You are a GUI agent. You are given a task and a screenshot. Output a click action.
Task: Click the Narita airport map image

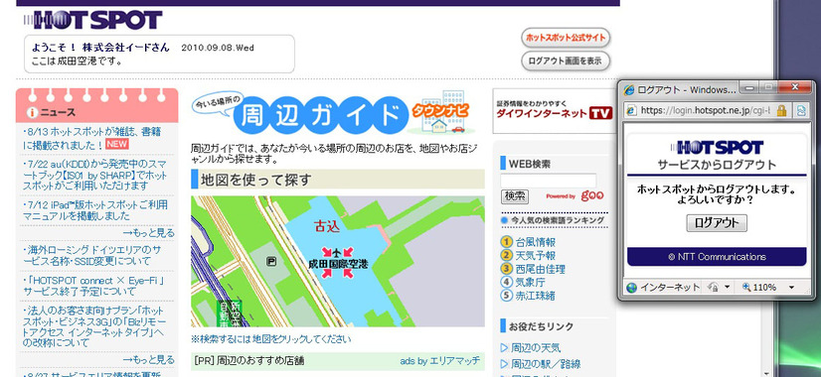point(338,262)
